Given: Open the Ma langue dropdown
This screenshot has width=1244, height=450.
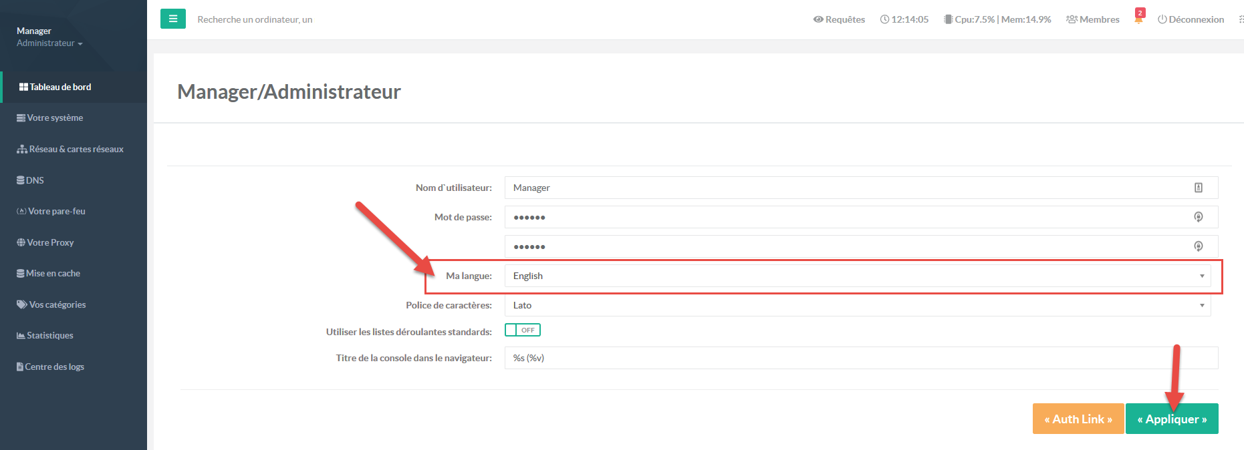Looking at the screenshot, I should coord(858,276).
